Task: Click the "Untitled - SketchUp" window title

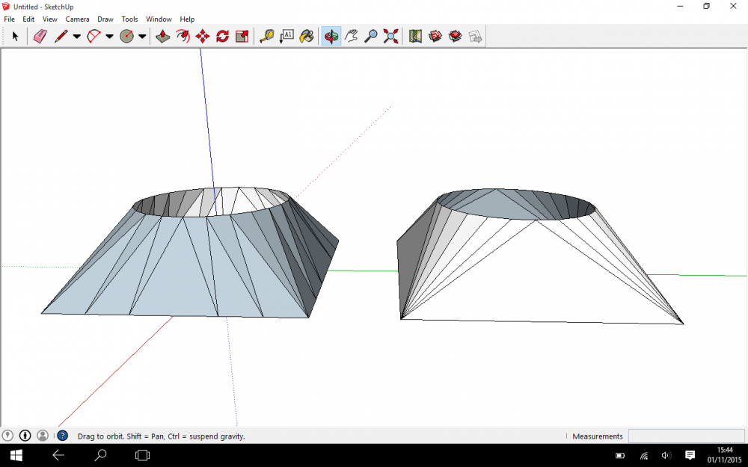Action: 43,7
